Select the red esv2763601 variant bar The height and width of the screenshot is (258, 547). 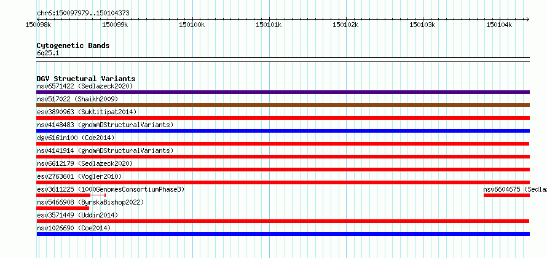[283, 182]
